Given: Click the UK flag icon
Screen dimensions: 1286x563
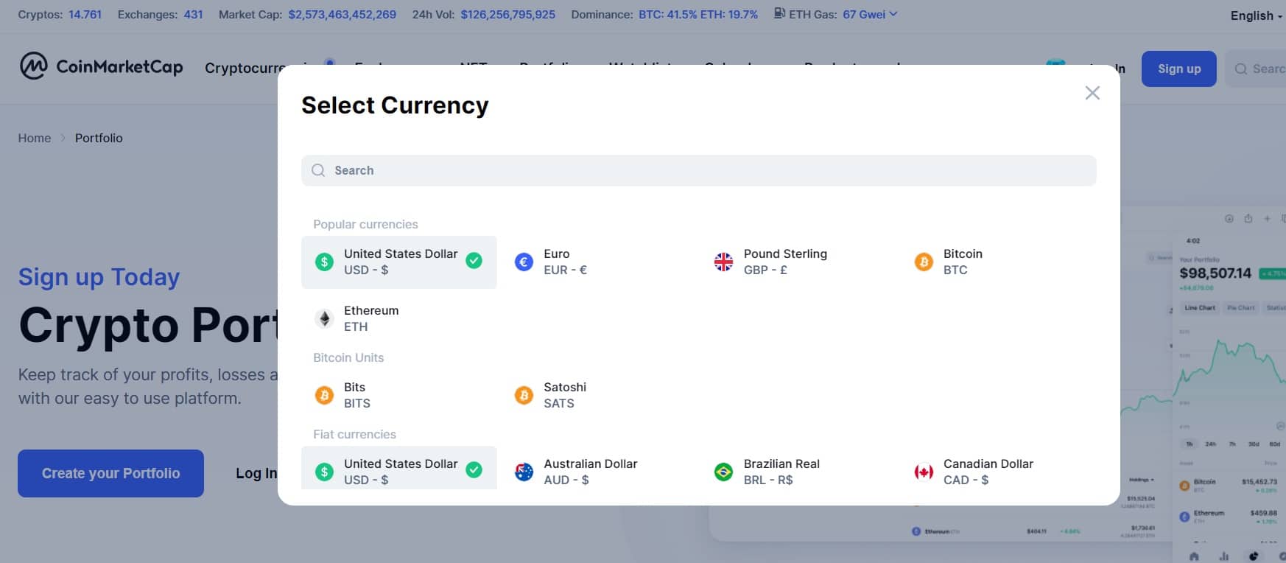Looking at the screenshot, I should tap(723, 262).
